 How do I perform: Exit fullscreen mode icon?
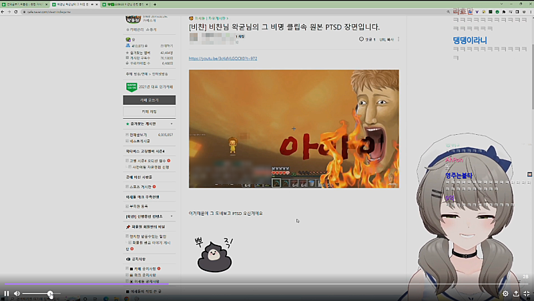pyautogui.click(x=527, y=294)
